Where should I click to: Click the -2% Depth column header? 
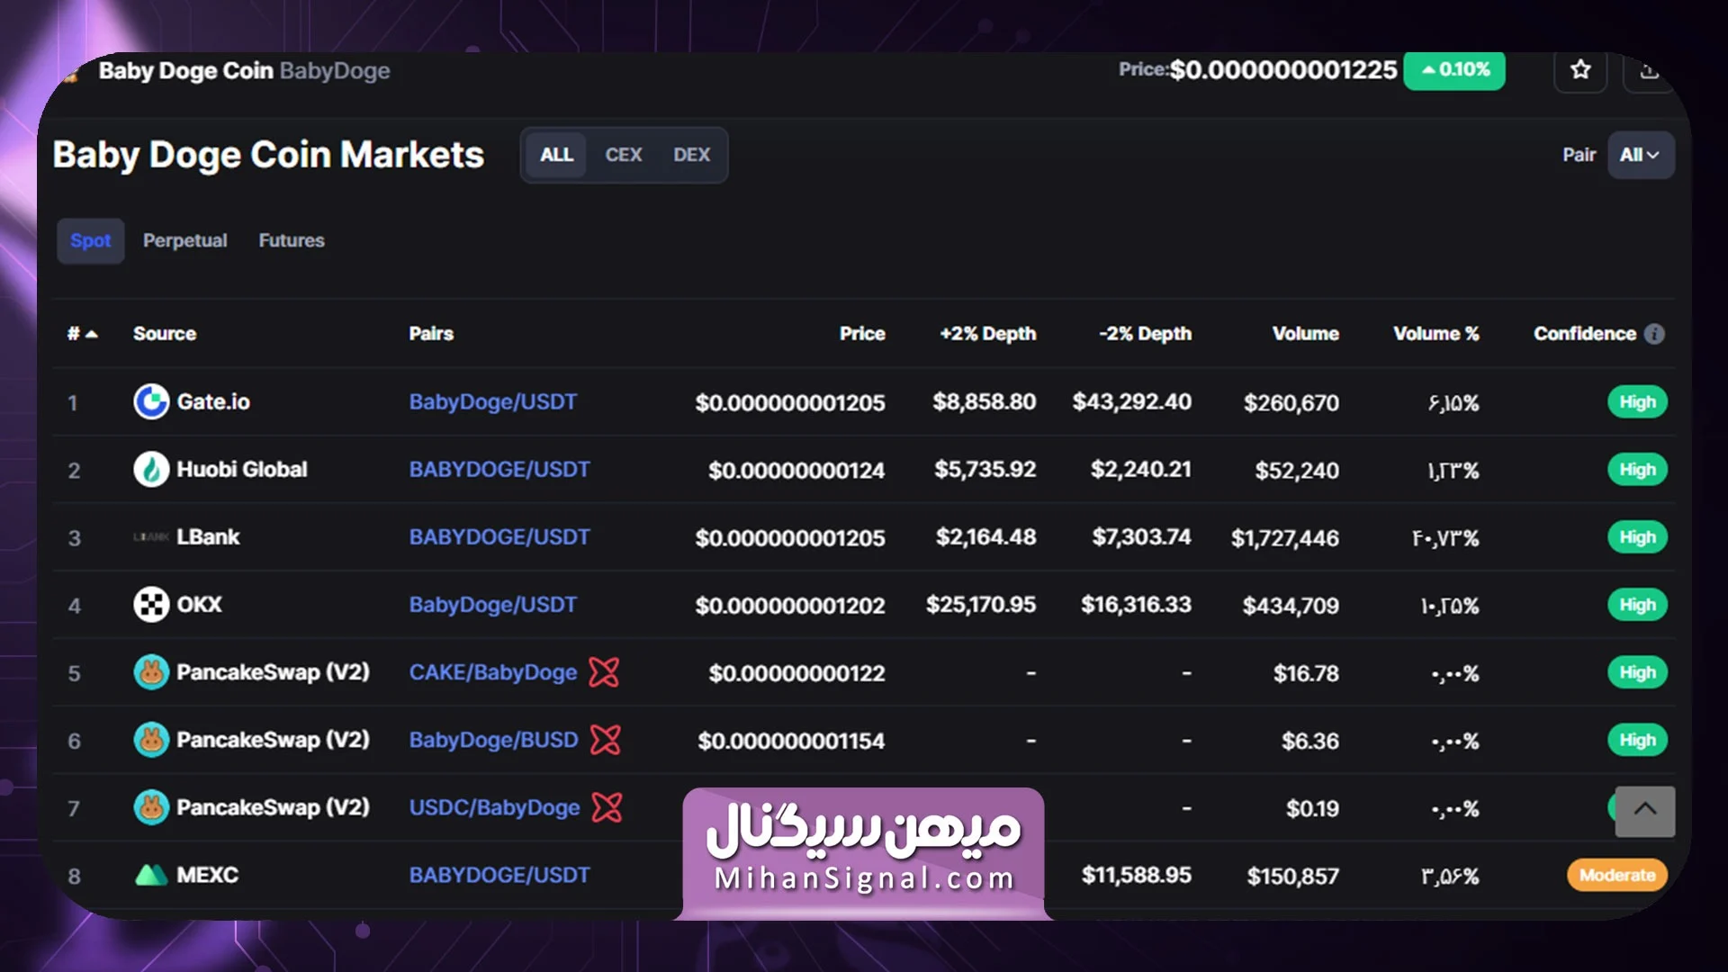pos(1145,334)
